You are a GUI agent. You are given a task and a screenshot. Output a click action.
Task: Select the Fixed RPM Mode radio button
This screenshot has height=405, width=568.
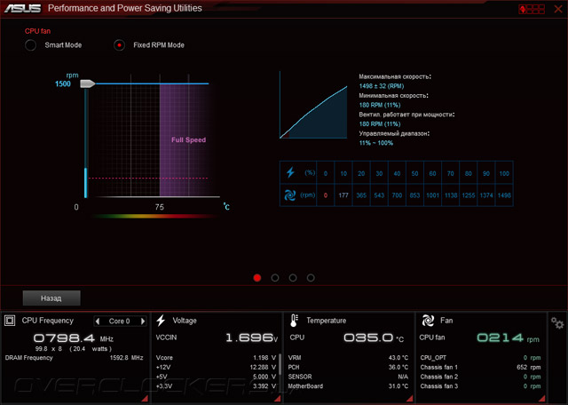point(119,45)
